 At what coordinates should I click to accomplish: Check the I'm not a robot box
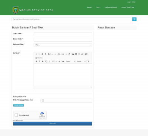(x=16, y=115)
